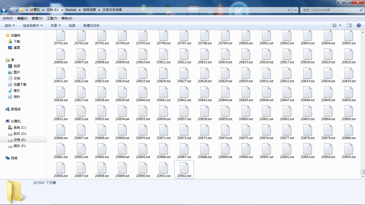Open the address bar history dropdown
365x205 pixels.
tap(289, 10)
